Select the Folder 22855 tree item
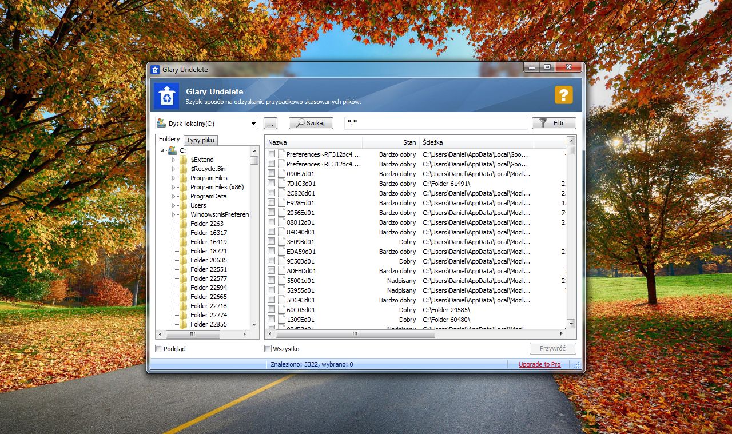 pyautogui.click(x=208, y=324)
